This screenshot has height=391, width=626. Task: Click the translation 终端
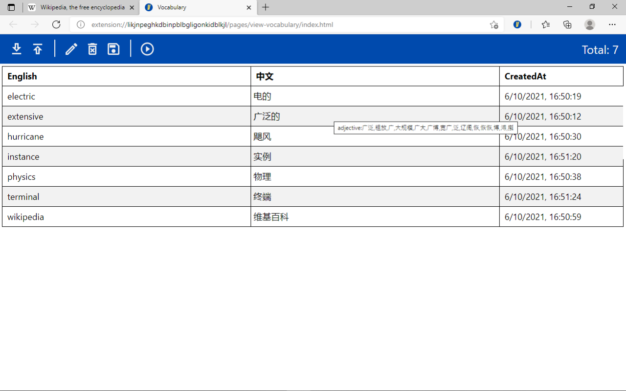pos(262,196)
